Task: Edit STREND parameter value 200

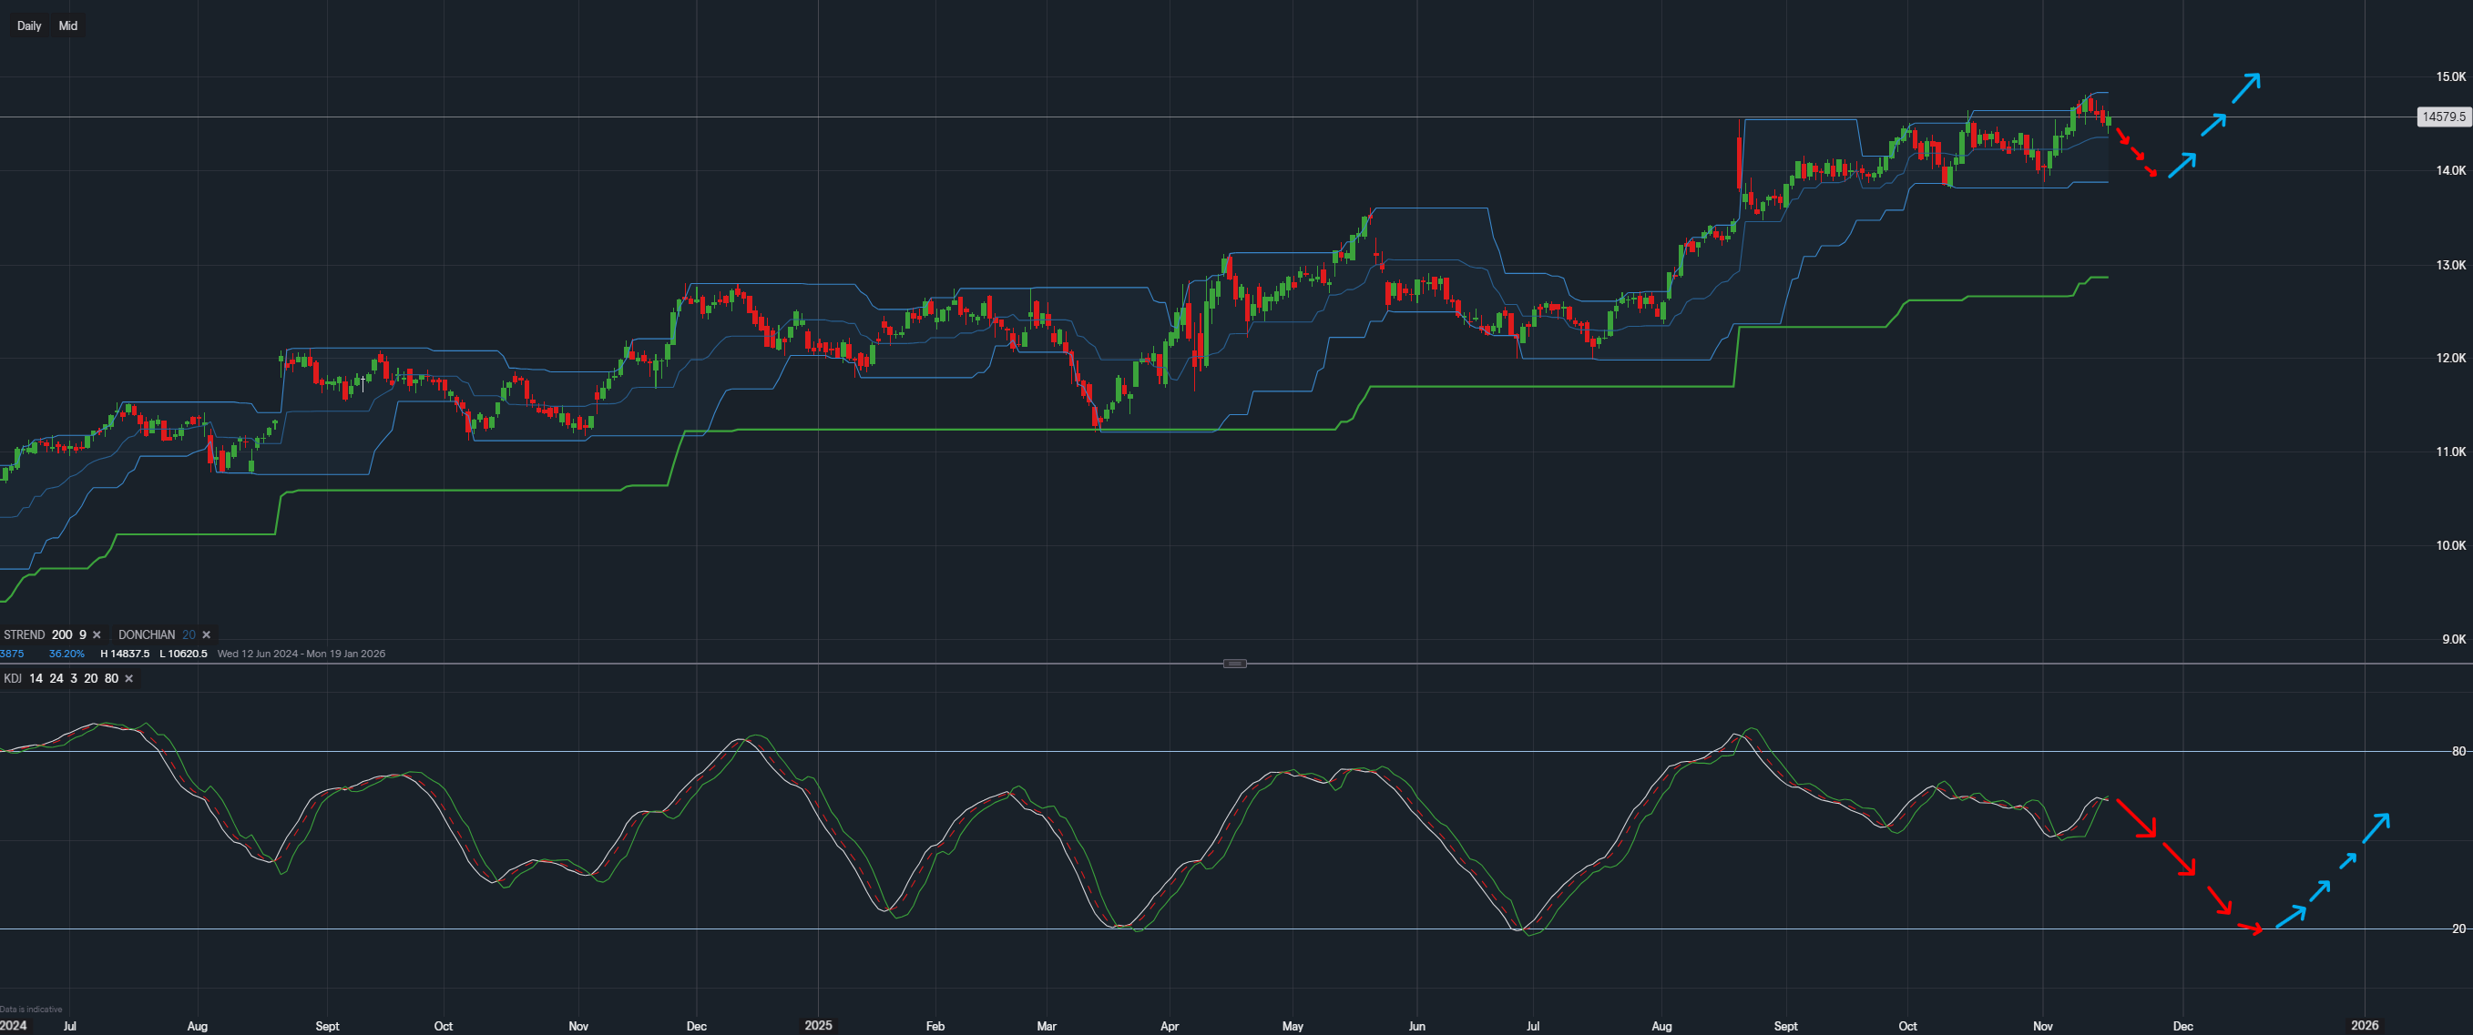Action: pyautogui.click(x=61, y=635)
